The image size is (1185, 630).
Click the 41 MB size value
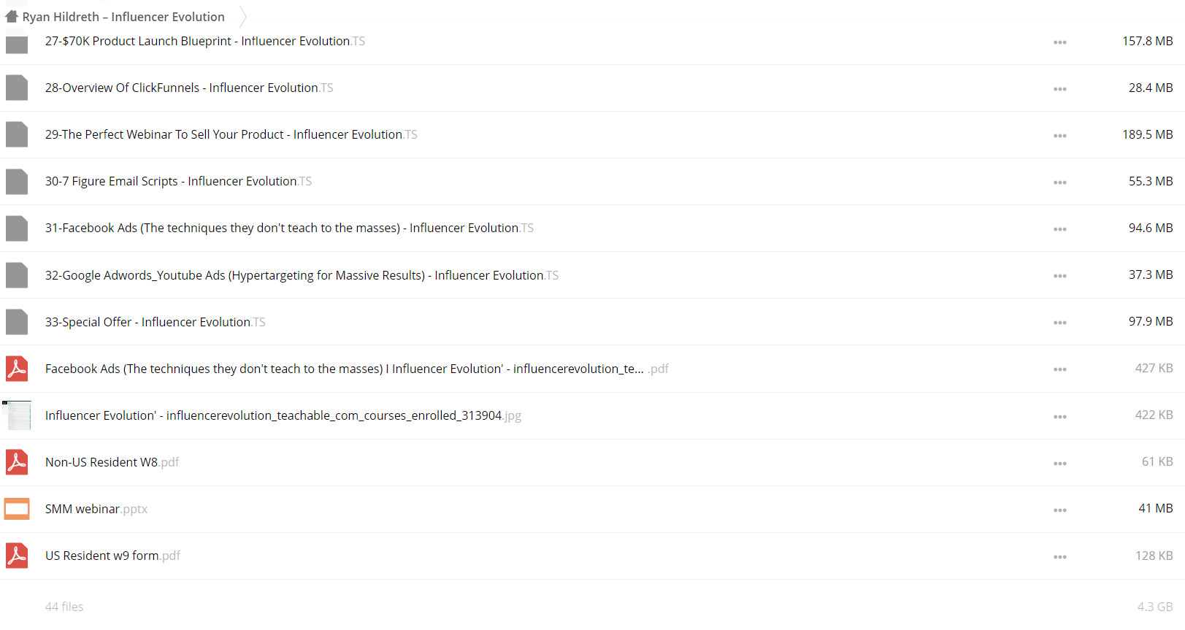[1156, 508]
